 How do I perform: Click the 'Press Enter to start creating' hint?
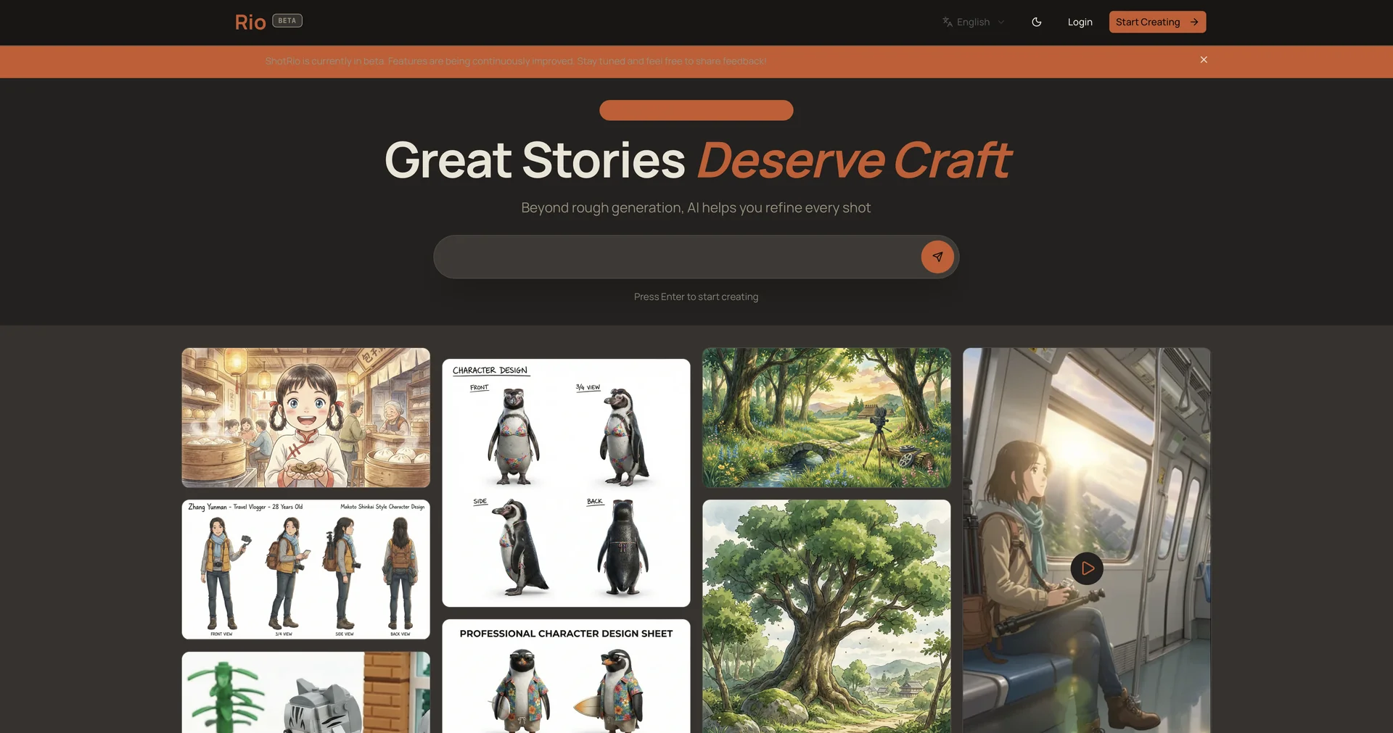[696, 297]
